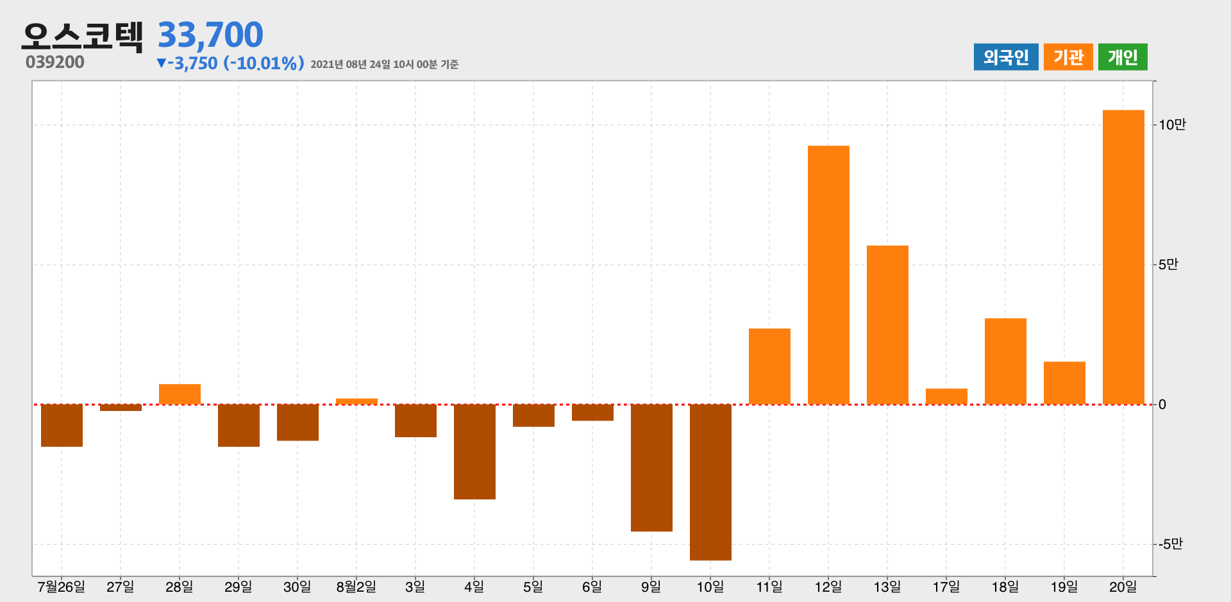This screenshot has height=602, width=1231.
Task: Click the negative bar for 4일
Action: (x=474, y=452)
